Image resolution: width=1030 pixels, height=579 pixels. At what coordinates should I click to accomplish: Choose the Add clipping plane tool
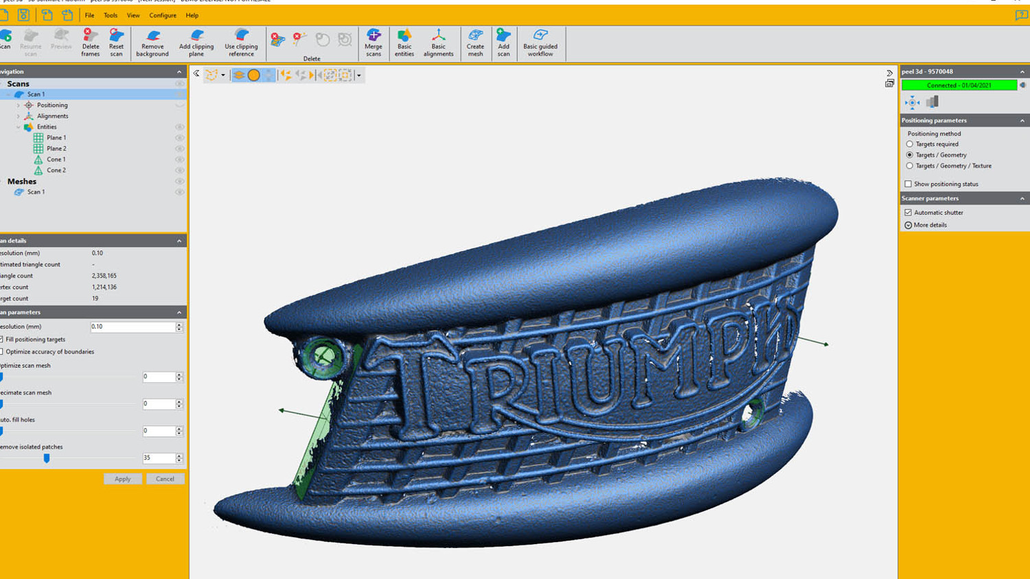(x=196, y=43)
